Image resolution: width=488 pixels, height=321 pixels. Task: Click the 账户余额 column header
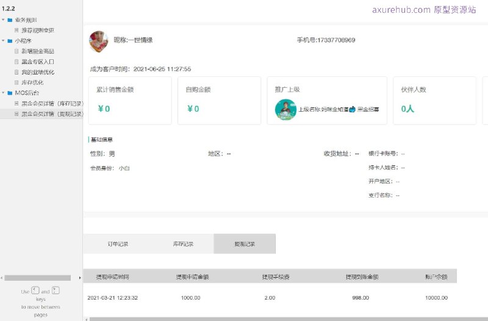pyautogui.click(x=436, y=277)
